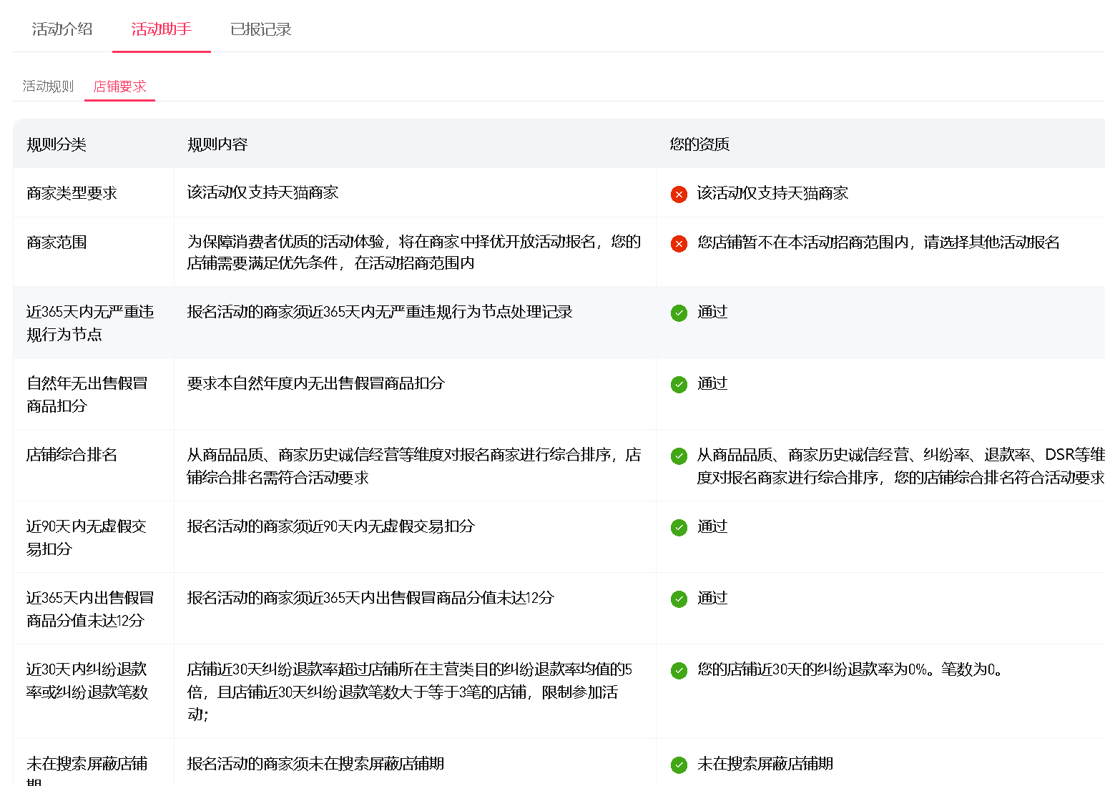Click the 规则内容 column header
The height and width of the screenshot is (786, 1105).
tap(217, 144)
